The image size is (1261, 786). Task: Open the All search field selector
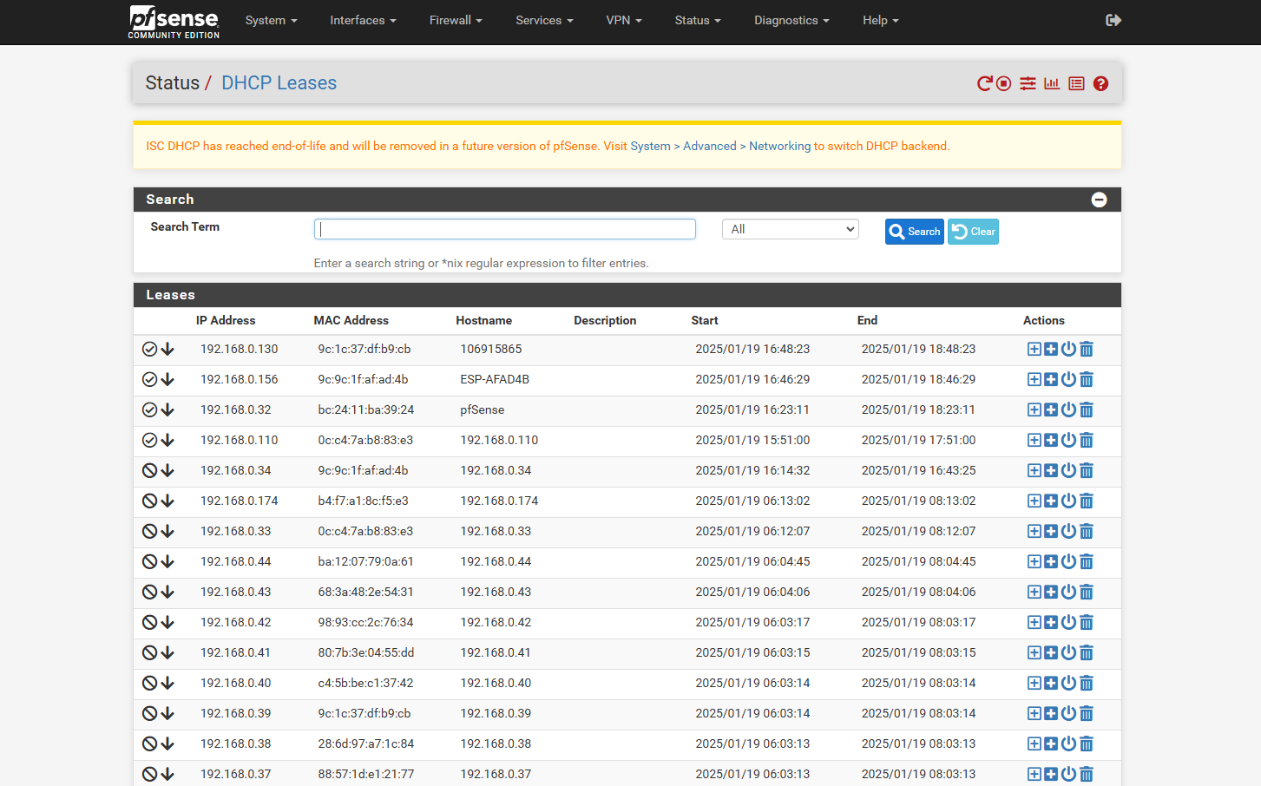(791, 229)
